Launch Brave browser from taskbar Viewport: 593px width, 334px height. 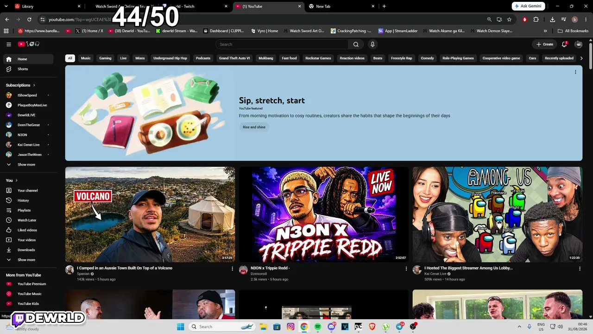[x=372, y=327]
